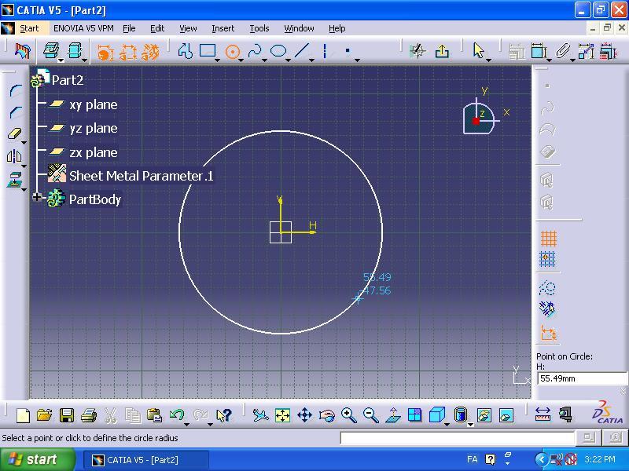This screenshot has width=629, height=471.
Task: Activate the Pan view tool
Action: point(304,415)
